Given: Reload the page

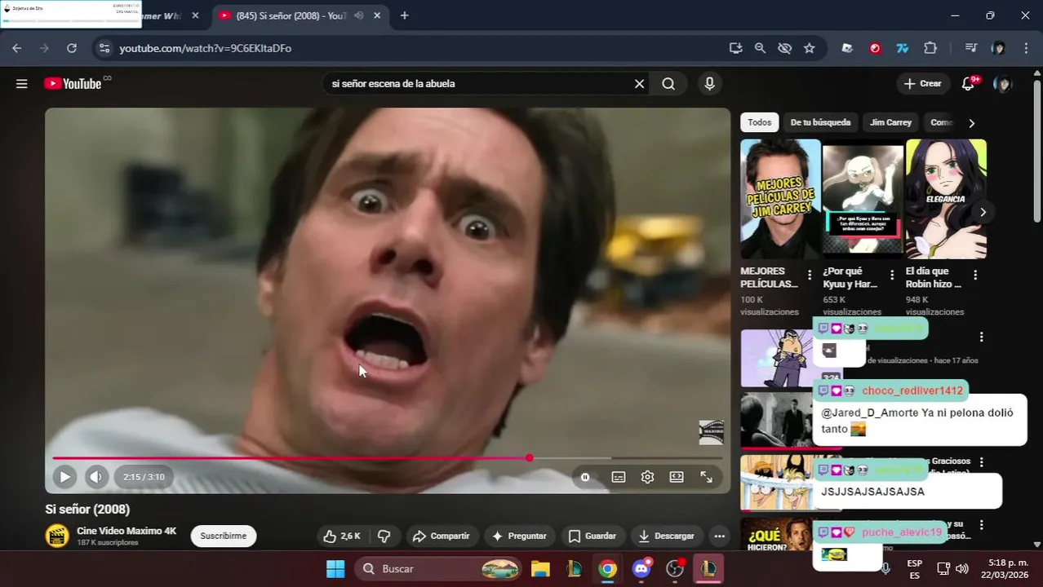Looking at the screenshot, I should coord(72,48).
